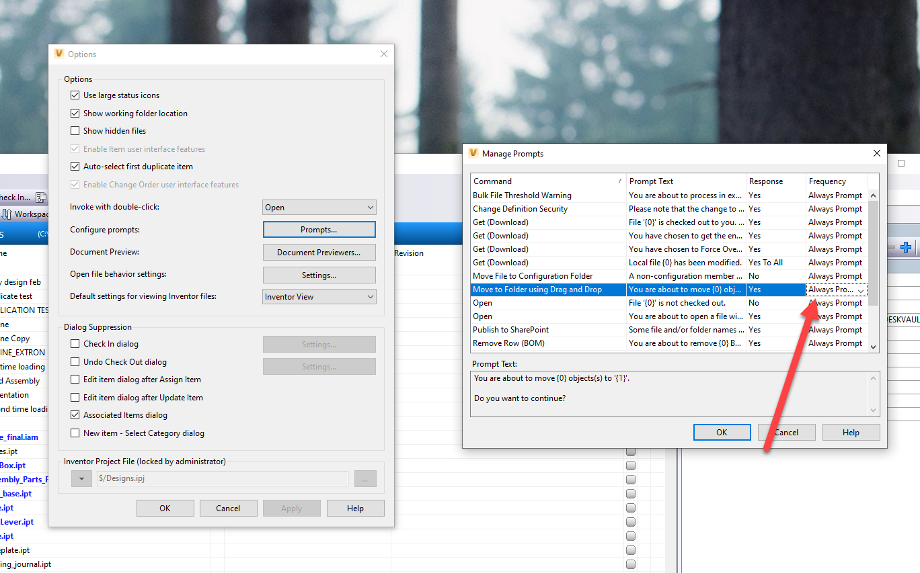Click Settings for open file behavior
The height and width of the screenshot is (573, 920).
(319, 275)
